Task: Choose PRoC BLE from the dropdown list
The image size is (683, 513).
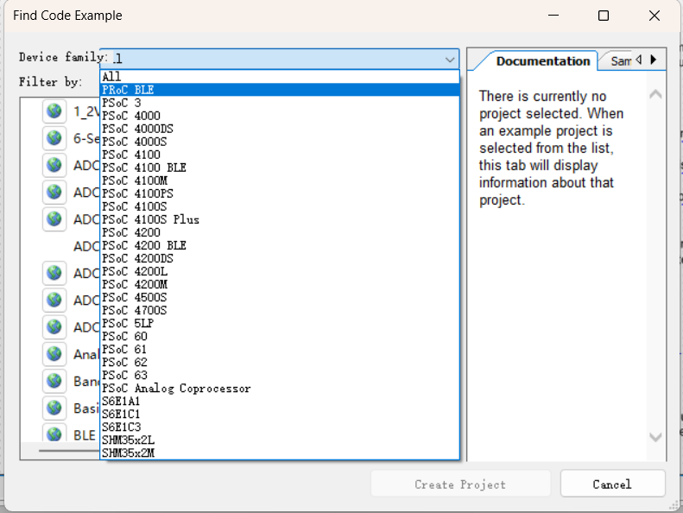Action: point(280,90)
